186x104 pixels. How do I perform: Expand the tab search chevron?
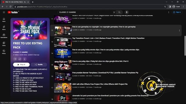167,2
